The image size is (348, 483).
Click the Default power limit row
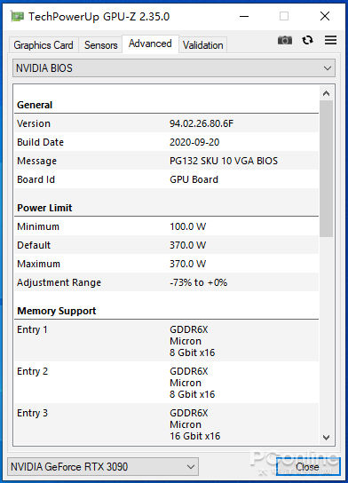(166, 245)
